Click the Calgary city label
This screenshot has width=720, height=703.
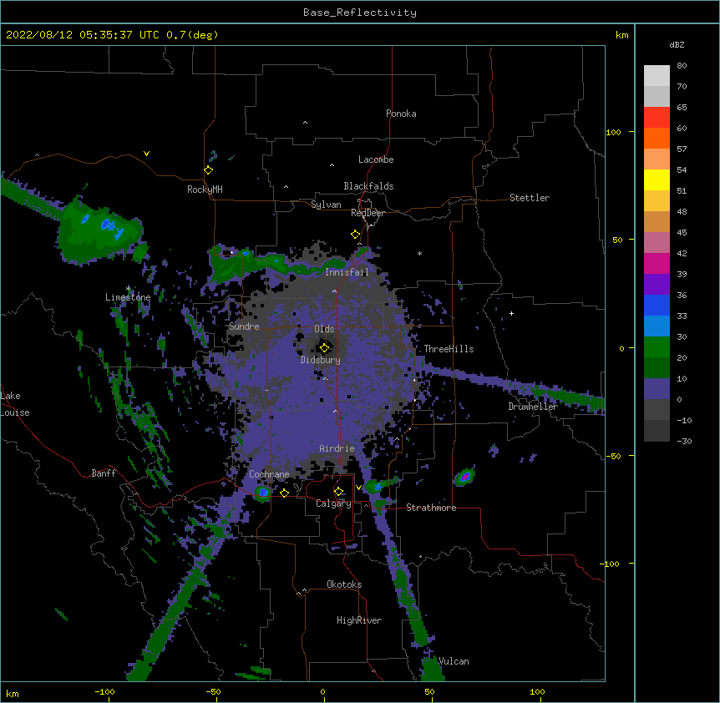[333, 503]
